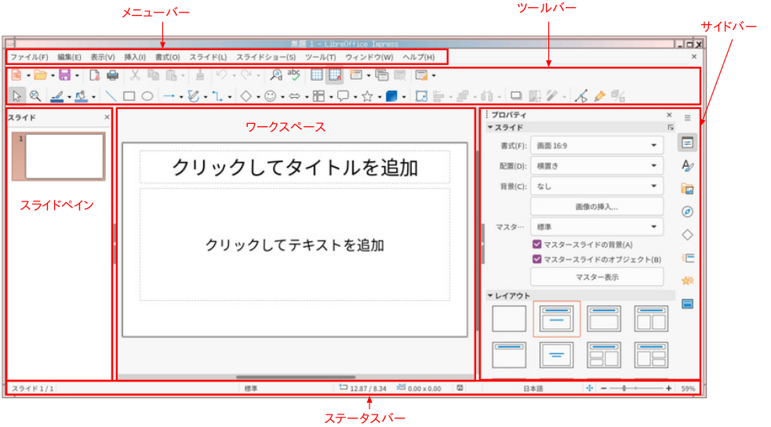Screen dimensions: 771x427
Task: Select the Ellipse tool
Action: (147, 96)
